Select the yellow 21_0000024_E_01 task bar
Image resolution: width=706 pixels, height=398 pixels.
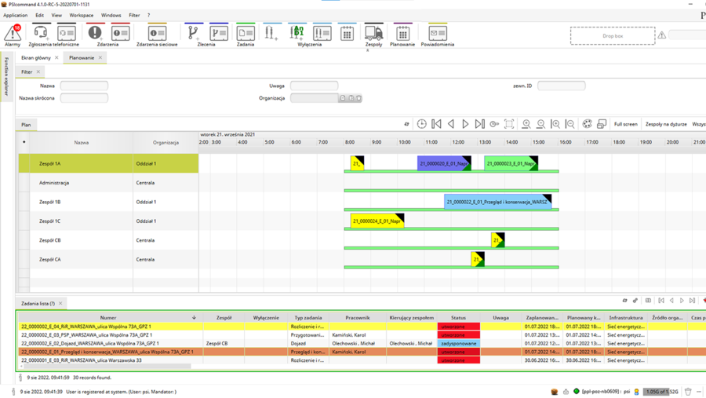(x=377, y=221)
